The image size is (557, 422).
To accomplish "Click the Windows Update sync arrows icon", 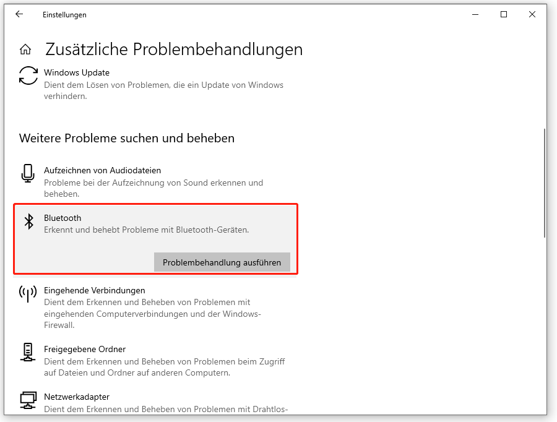I will point(28,75).
